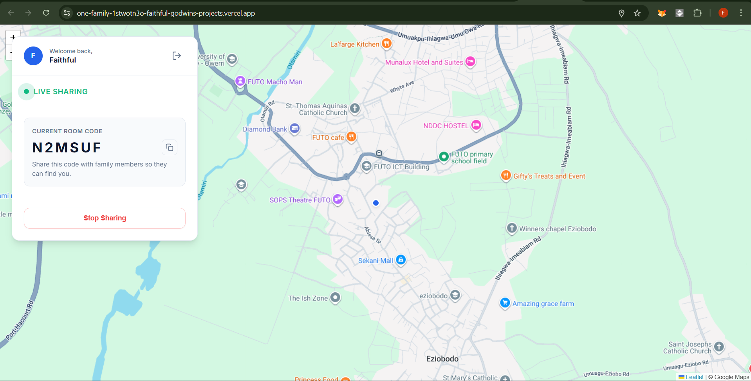Viewport: 751px width, 381px height.
Task: Copy the room code N2MSUF
Action: pos(170,147)
